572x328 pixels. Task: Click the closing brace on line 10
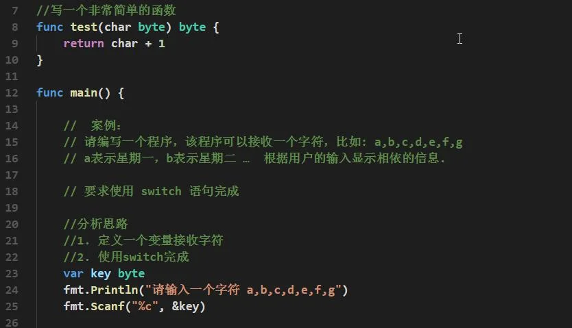40,60
